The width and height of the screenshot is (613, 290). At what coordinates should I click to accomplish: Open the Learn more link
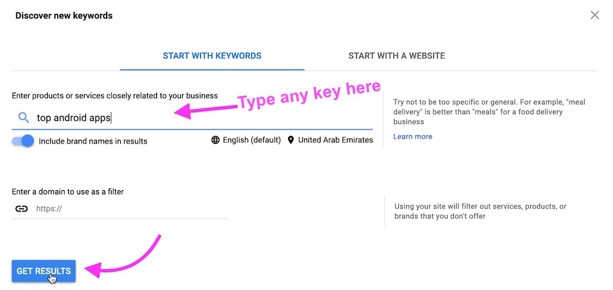pyautogui.click(x=413, y=136)
